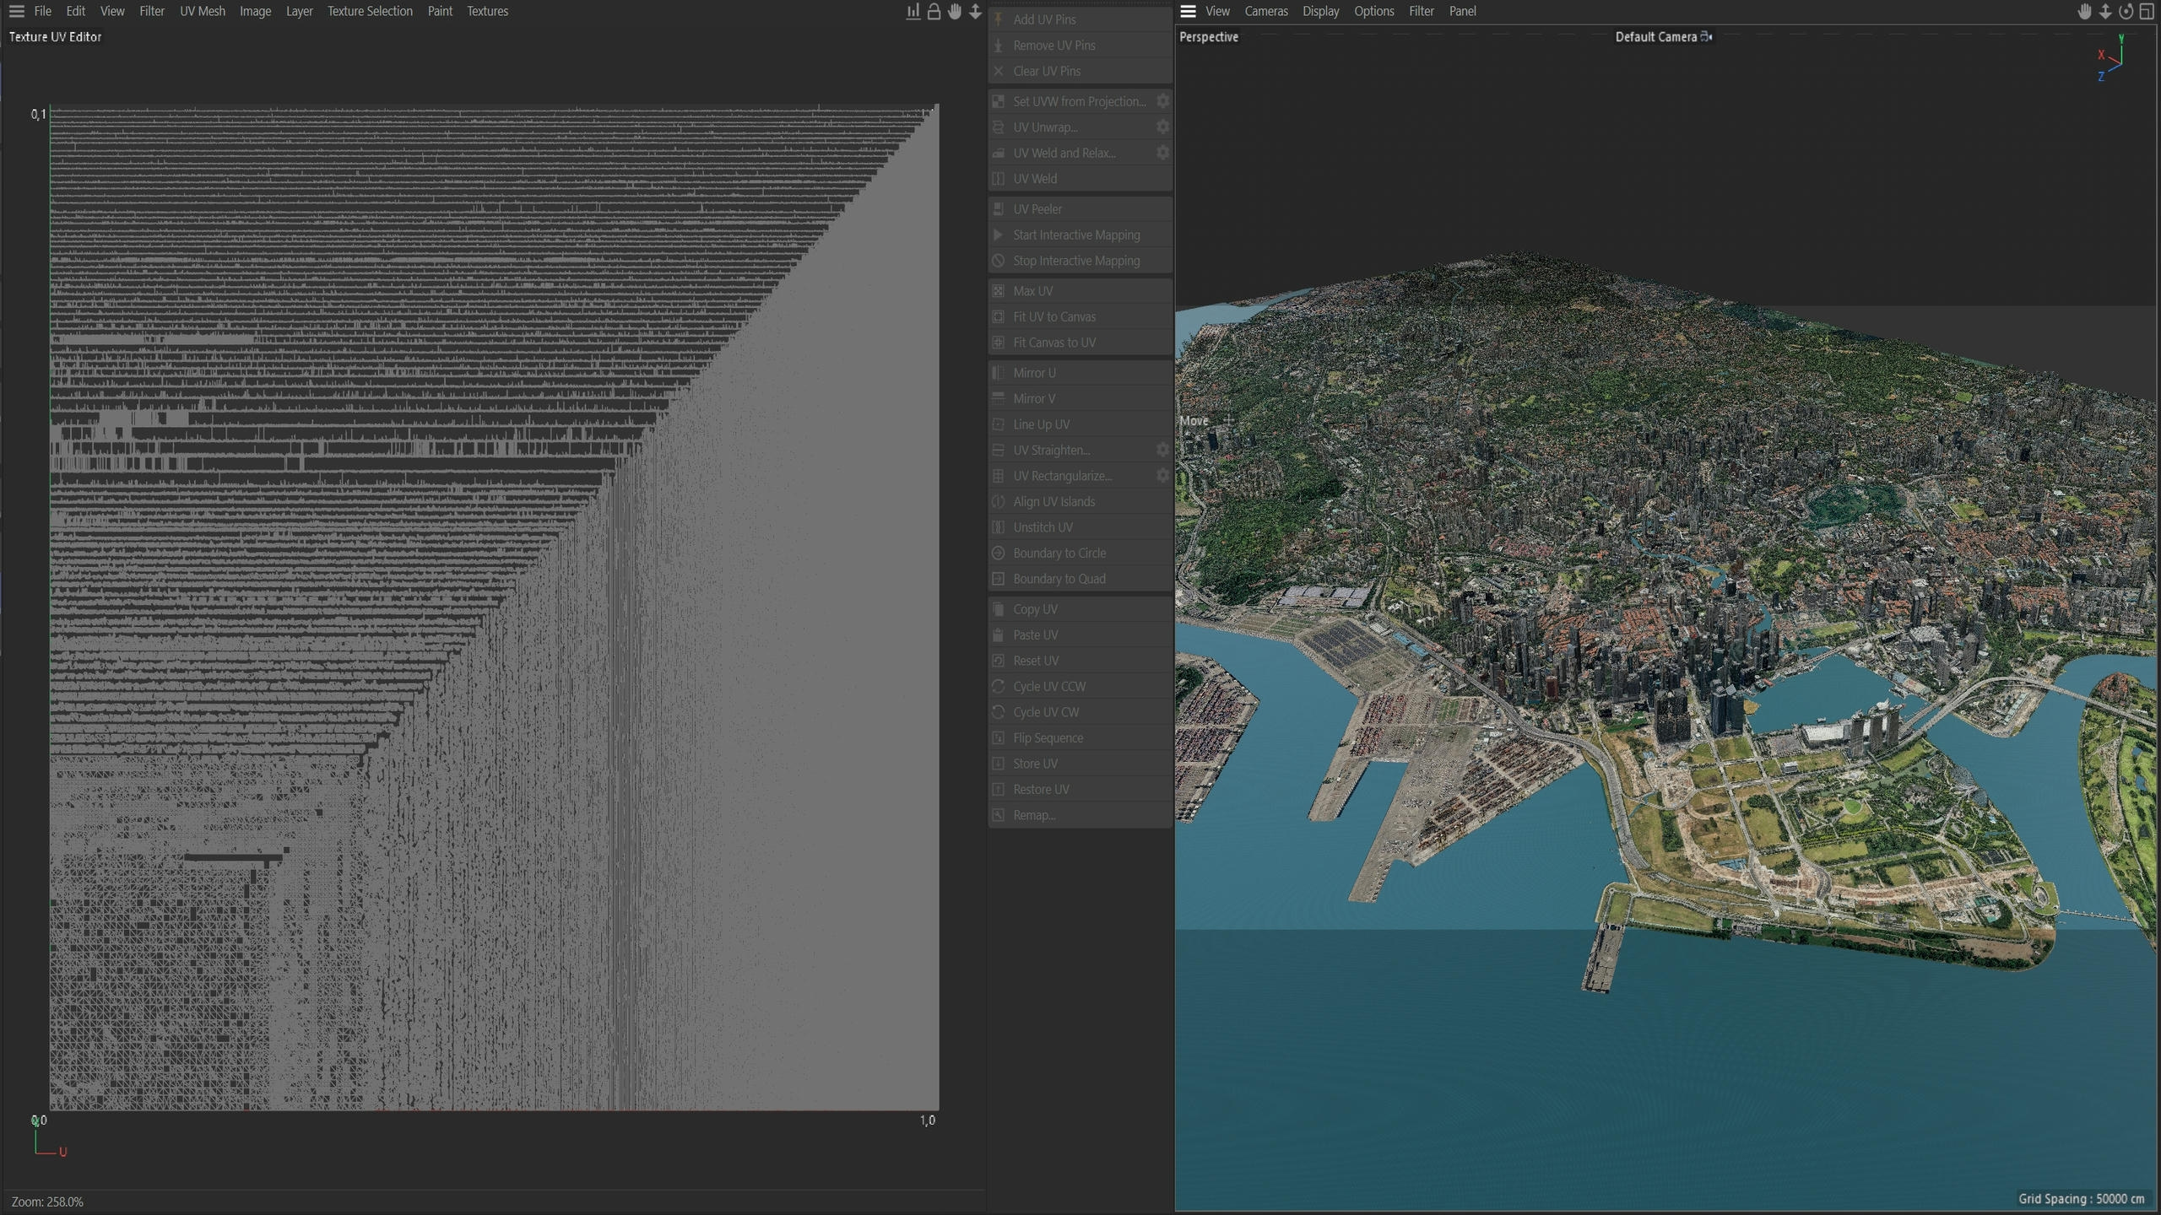This screenshot has height=1215, width=2161.
Task: Open the Paint menu
Action: [x=440, y=11]
